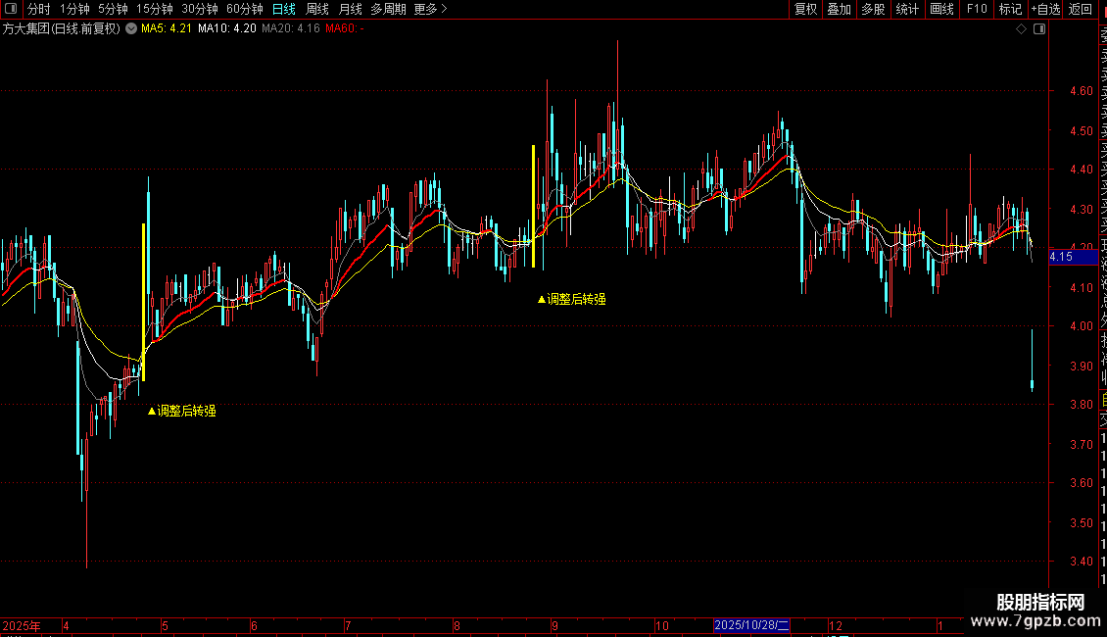Click the month 9 label on the time axis
Image resolution: width=1107 pixels, height=637 pixels.
554,626
